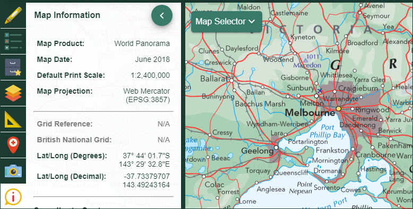Click the Frankston label on the map
Viewport: 413px width, 209px height.
click(332, 150)
